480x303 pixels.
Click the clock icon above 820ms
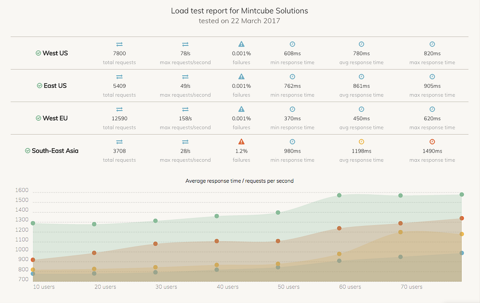click(432, 44)
